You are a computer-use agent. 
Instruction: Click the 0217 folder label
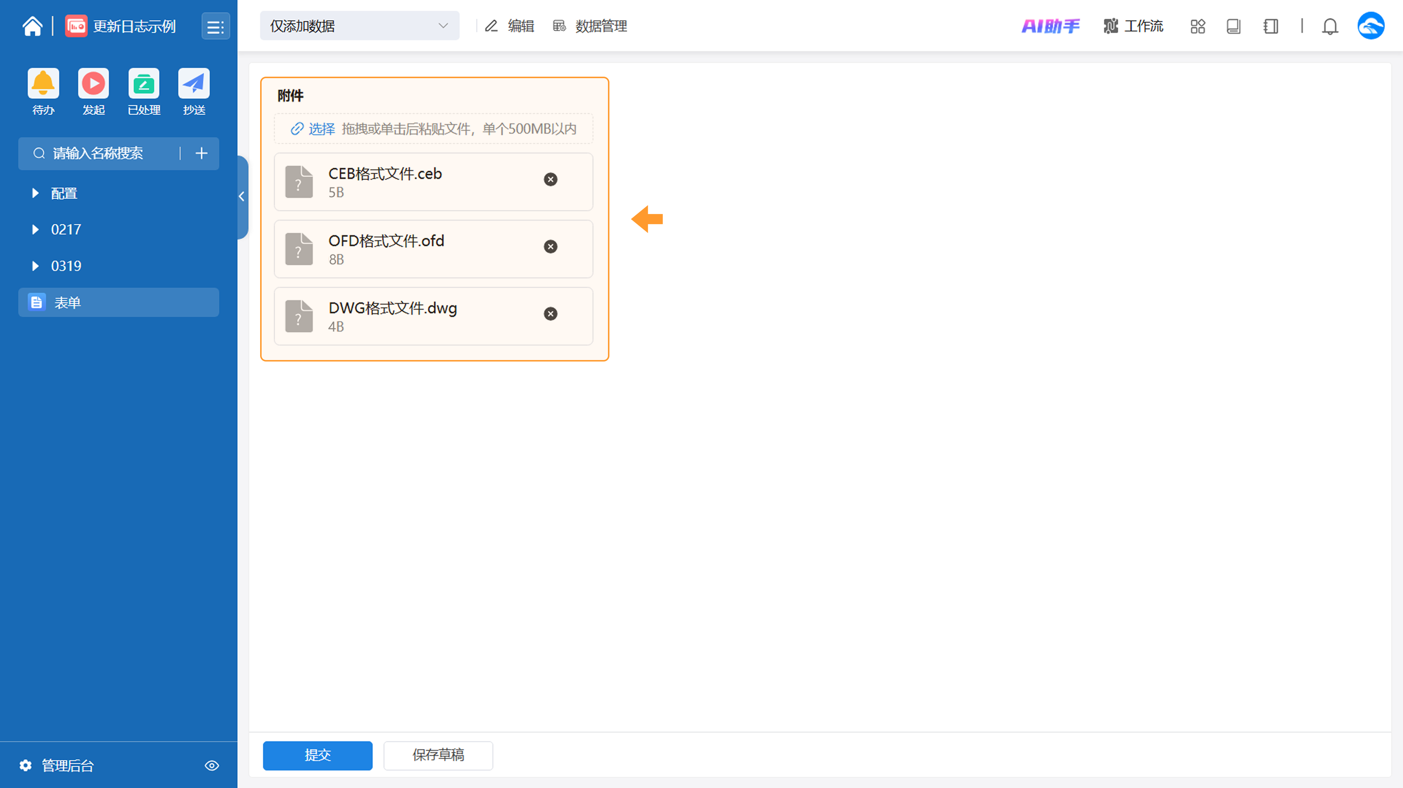pos(66,230)
